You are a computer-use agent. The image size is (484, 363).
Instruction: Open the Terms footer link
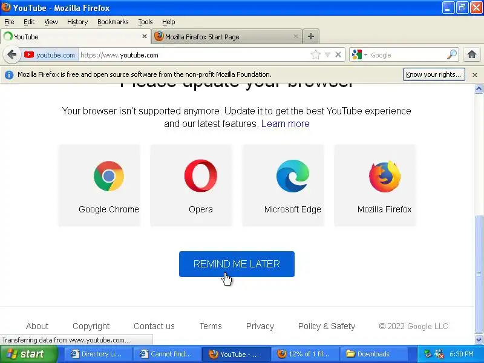point(211,326)
